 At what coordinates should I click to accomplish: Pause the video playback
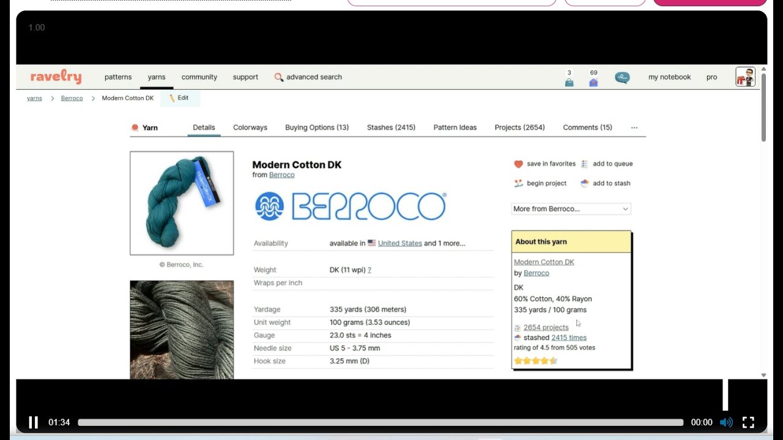(34, 422)
